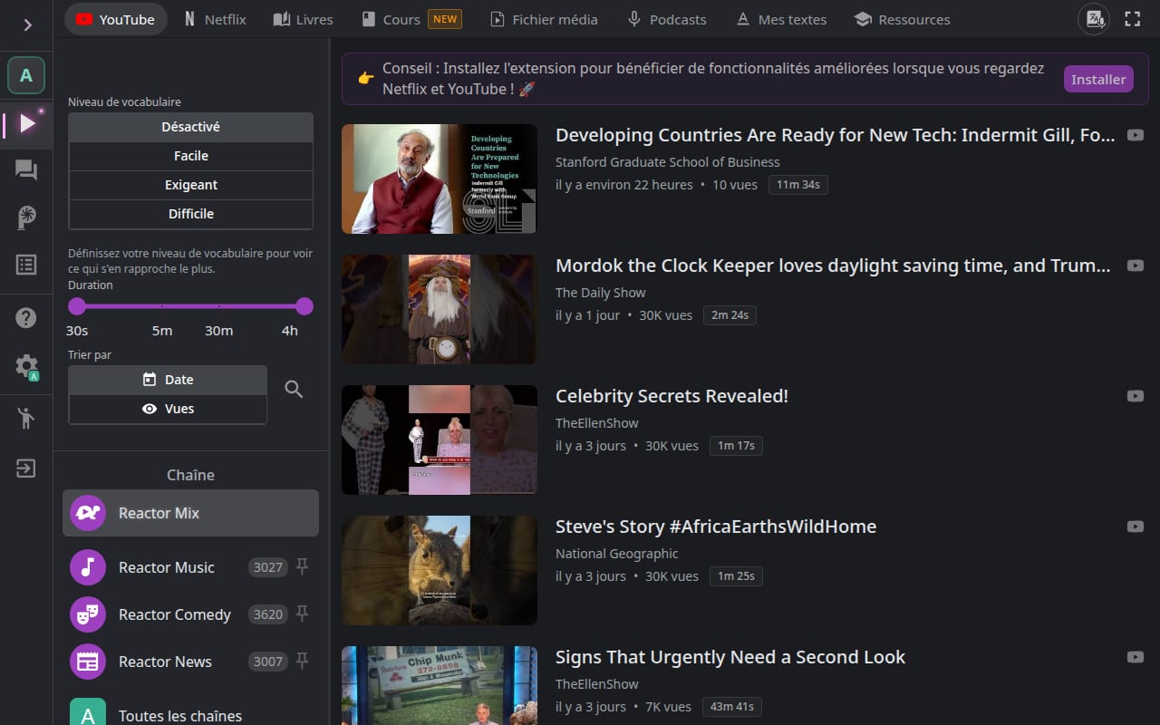The height and width of the screenshot is (725, 1160).
Task: Open "Signs That Urgently Need a Second Look" title
Action: point(730,657)
